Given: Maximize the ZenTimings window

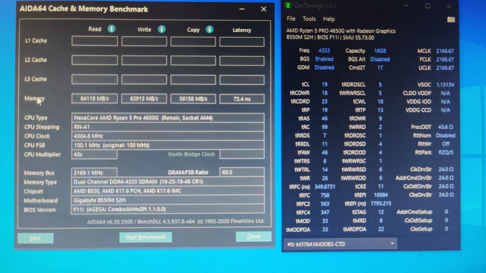Looking at the screenshot, I should [428, 6].
